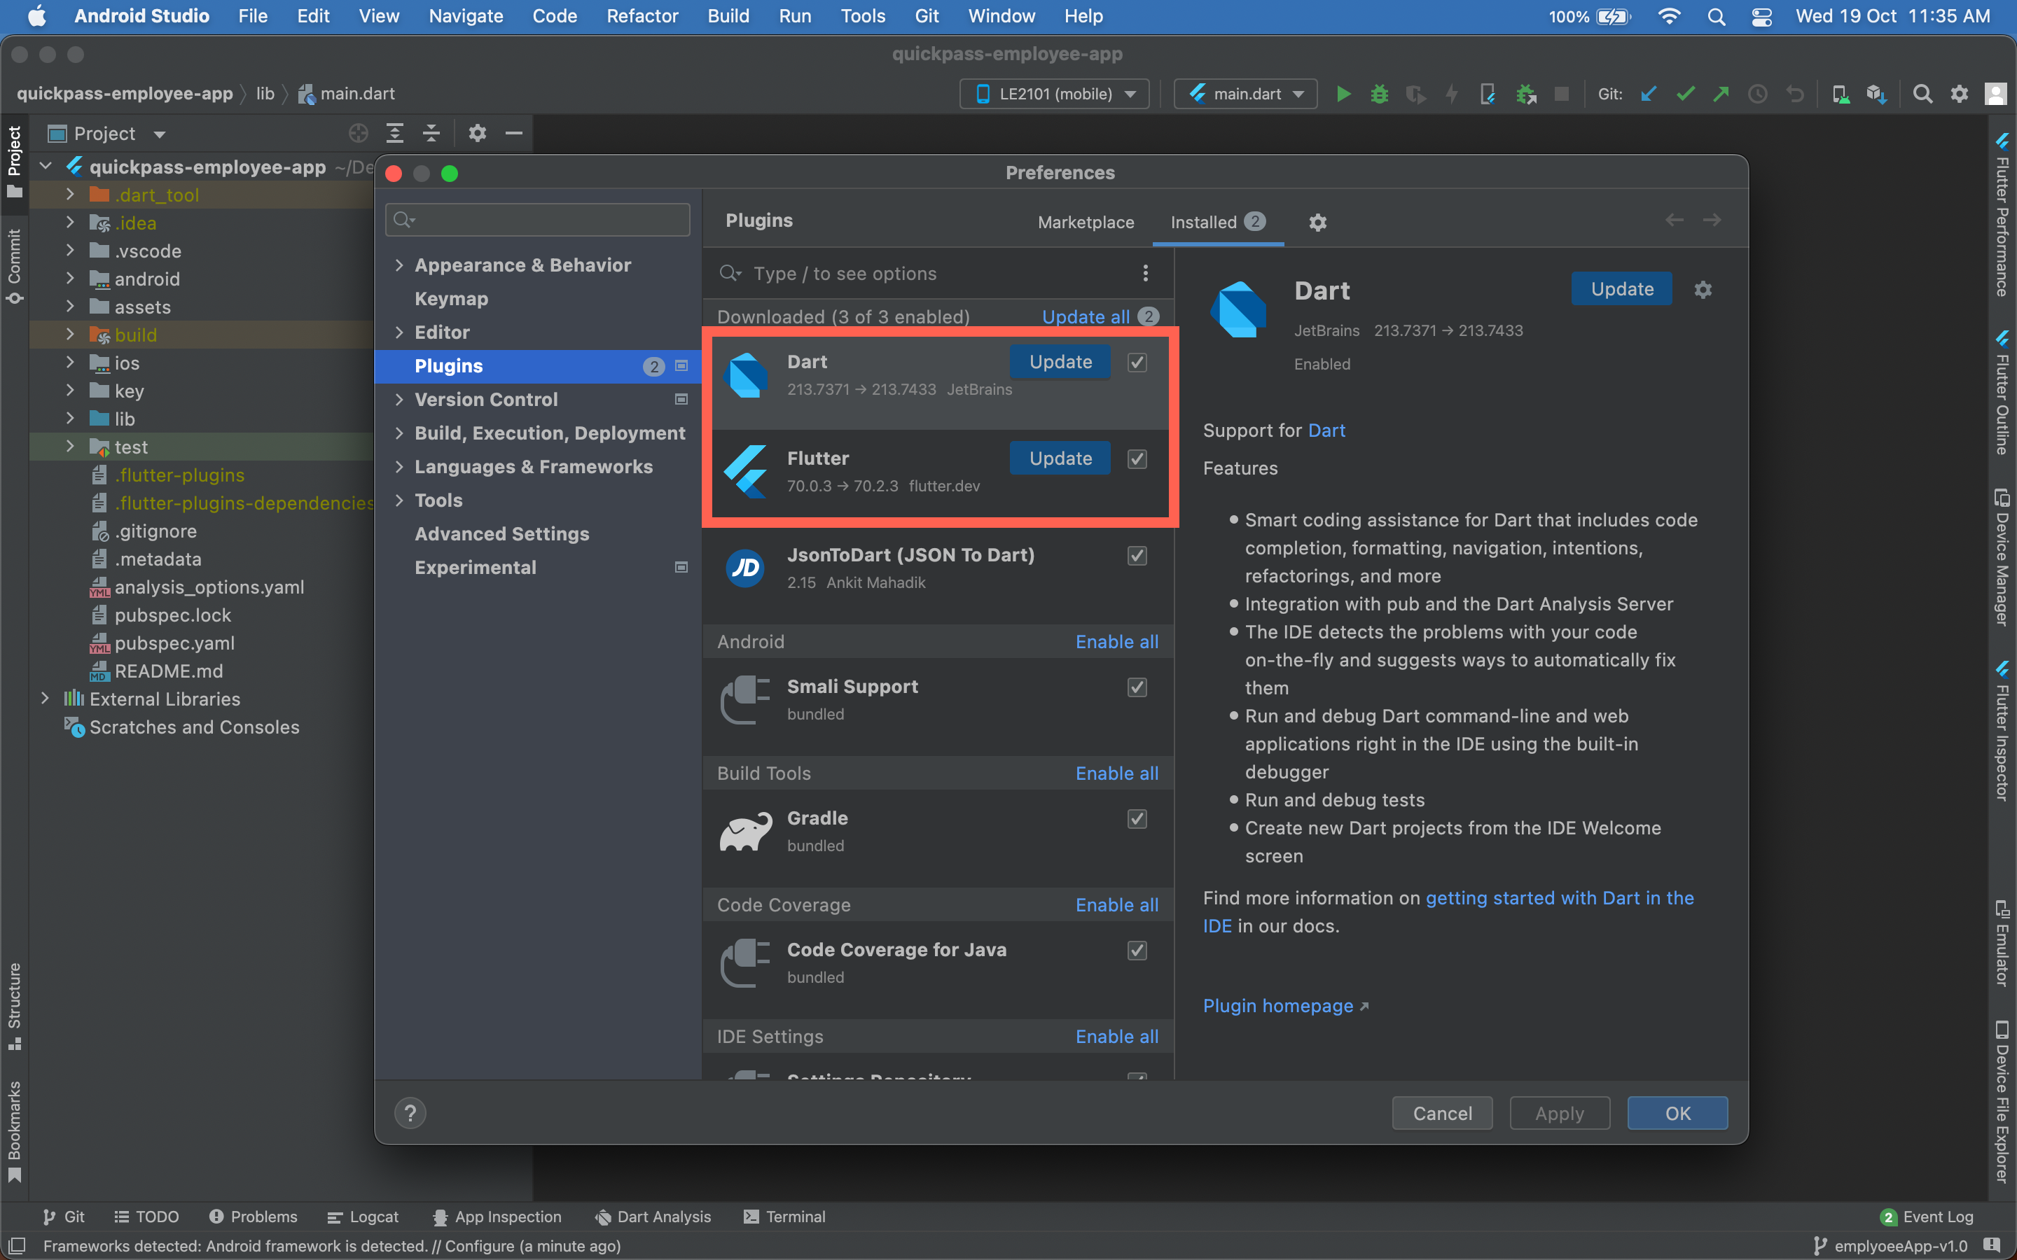Image resolution: width=2017 pixels, height=1260 pixels.
Task: Click Collapse All icon in Project panel
Action: click(x=431, y=133)
